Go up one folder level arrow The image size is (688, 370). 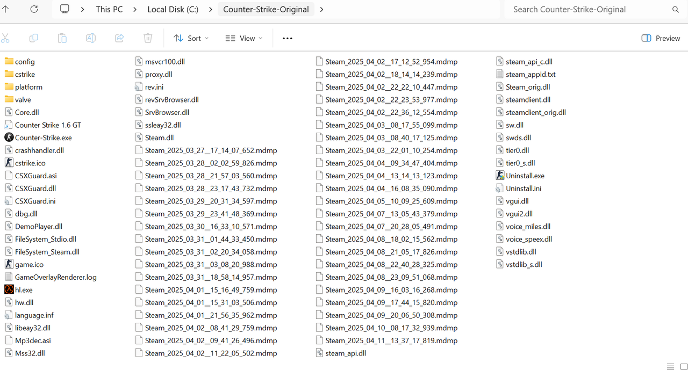click(x=5, y=9)
